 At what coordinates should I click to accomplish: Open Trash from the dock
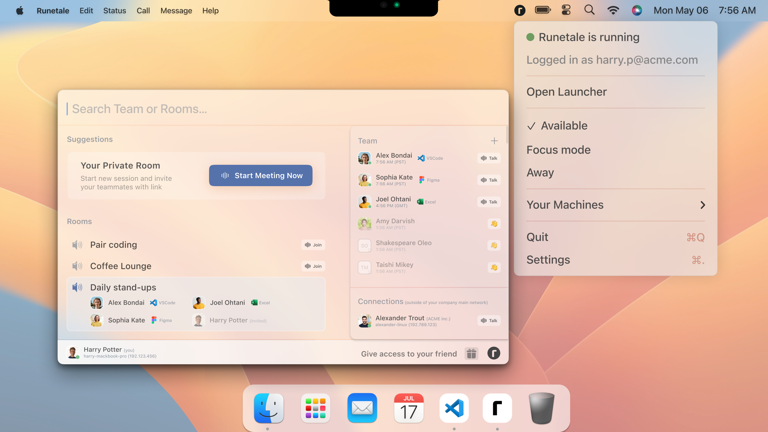pyautogui.click(x=541, y=408)
